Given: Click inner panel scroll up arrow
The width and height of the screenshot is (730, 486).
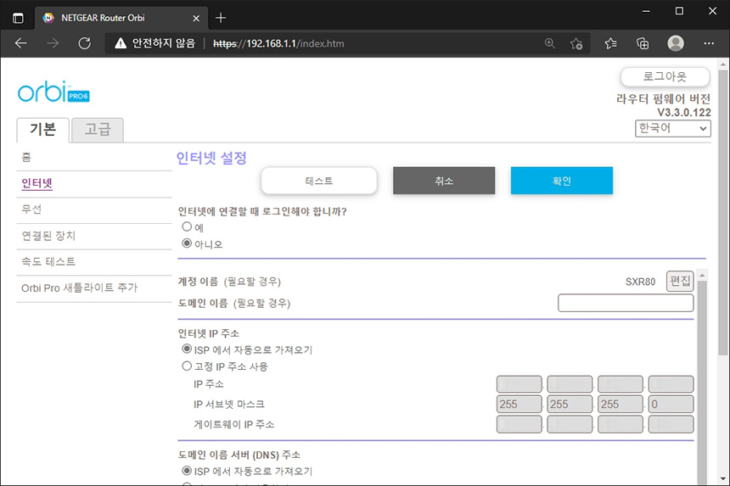Looking at the screenshot, I should (702, 276).
